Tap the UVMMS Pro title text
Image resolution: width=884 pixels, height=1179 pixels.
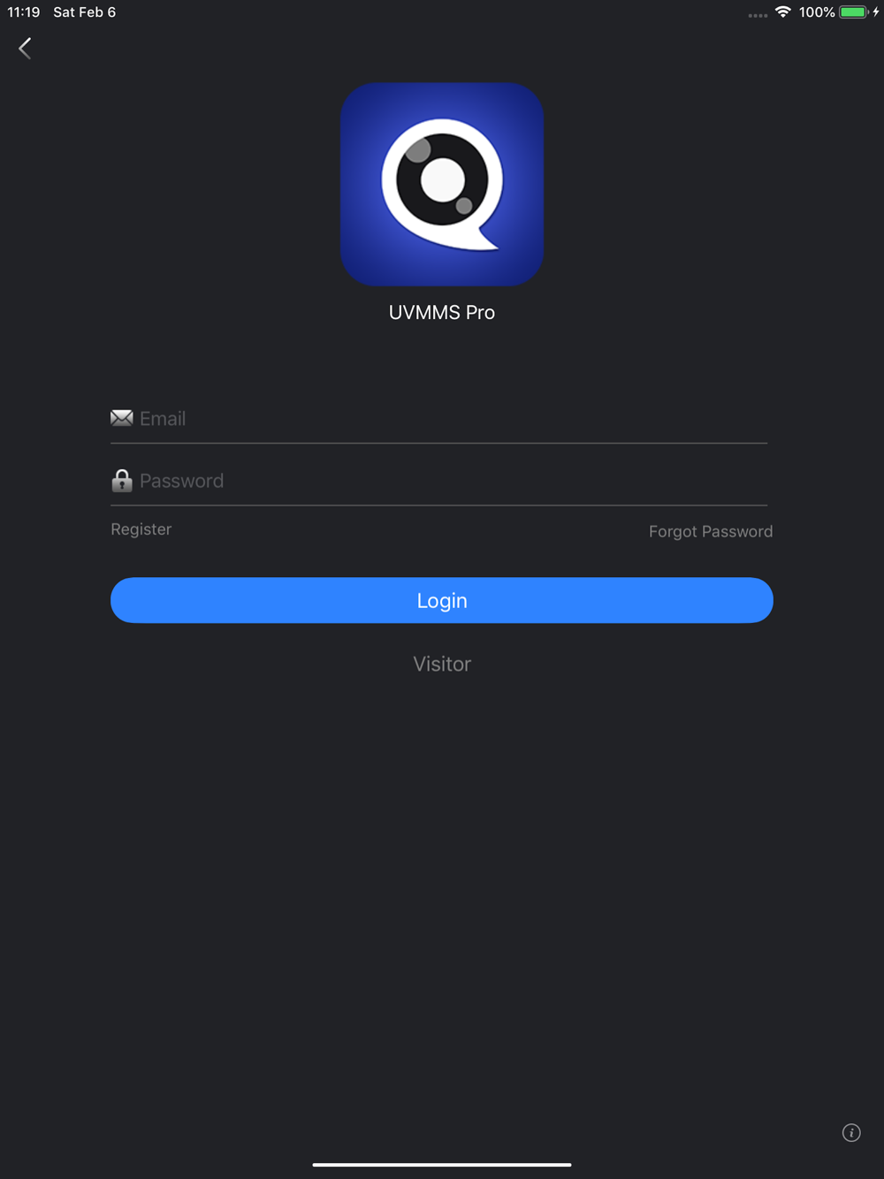[442, 312]
